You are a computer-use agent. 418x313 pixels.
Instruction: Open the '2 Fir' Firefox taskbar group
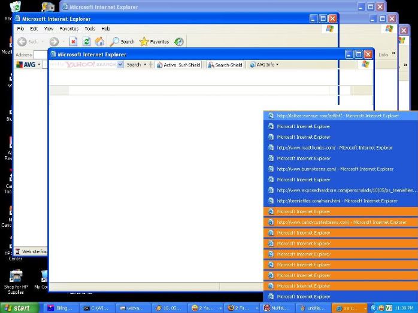(241, 308)
